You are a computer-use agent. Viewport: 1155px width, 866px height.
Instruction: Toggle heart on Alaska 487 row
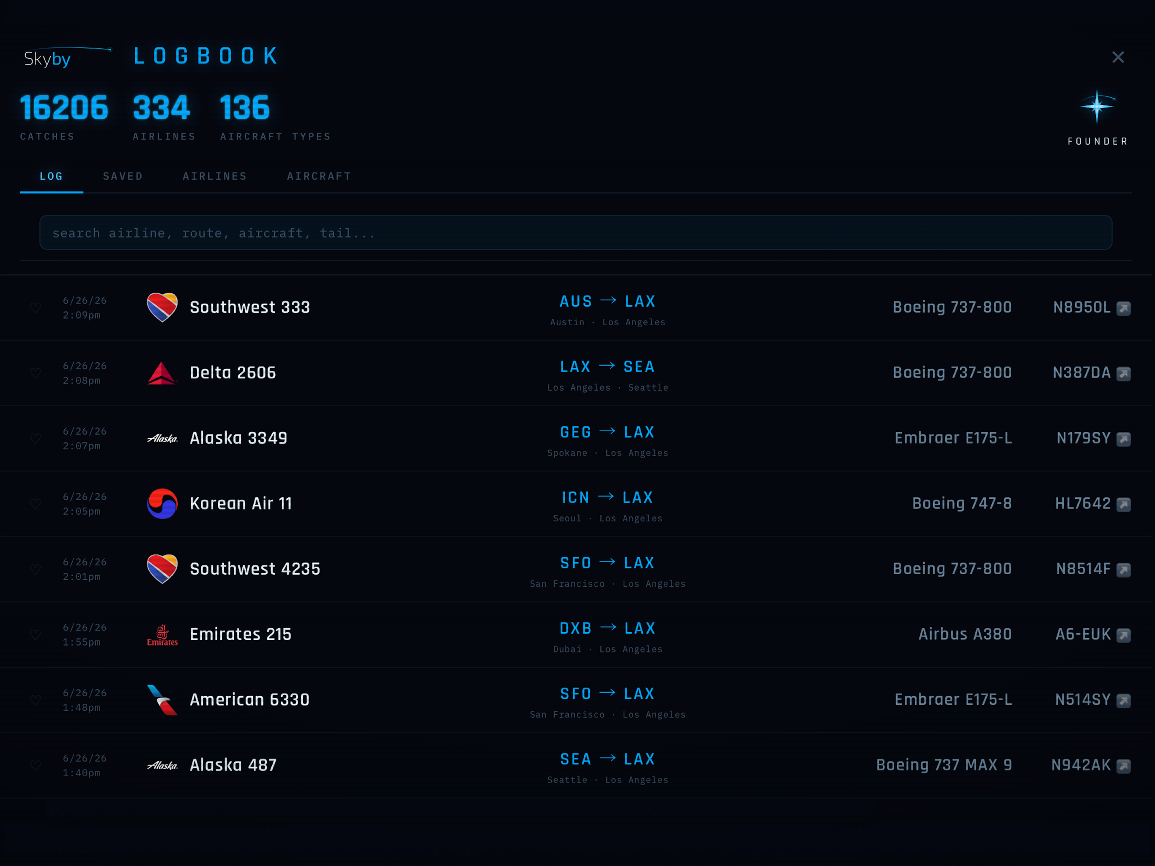tap(36, 765)
